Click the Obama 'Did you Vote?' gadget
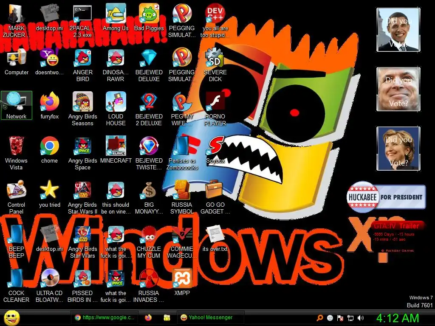The height and width of the screenshot is (326, 435). 398,30
